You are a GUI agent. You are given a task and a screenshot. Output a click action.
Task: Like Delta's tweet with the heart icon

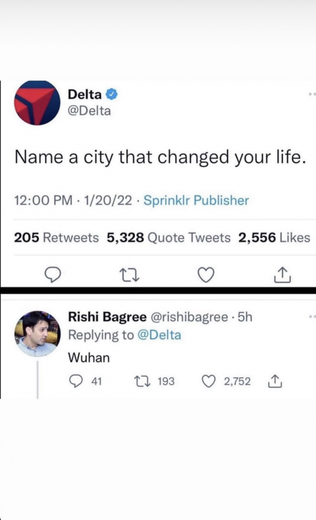click(206, 274)
